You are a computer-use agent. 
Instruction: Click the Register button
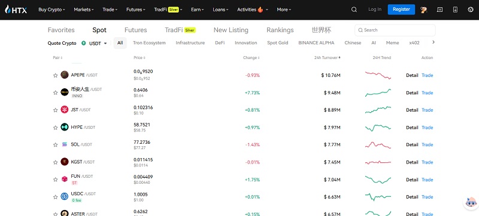pyautogui.click(x=401, y=10)
